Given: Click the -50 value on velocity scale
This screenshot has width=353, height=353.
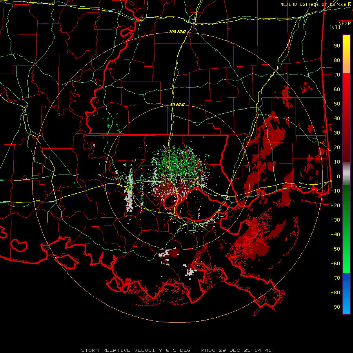Looking at the screenshot, I should pyautogui.click(x=335, y=249).
